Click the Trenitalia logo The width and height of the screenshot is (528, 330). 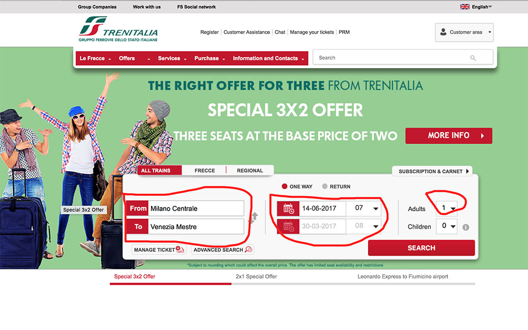118,29
